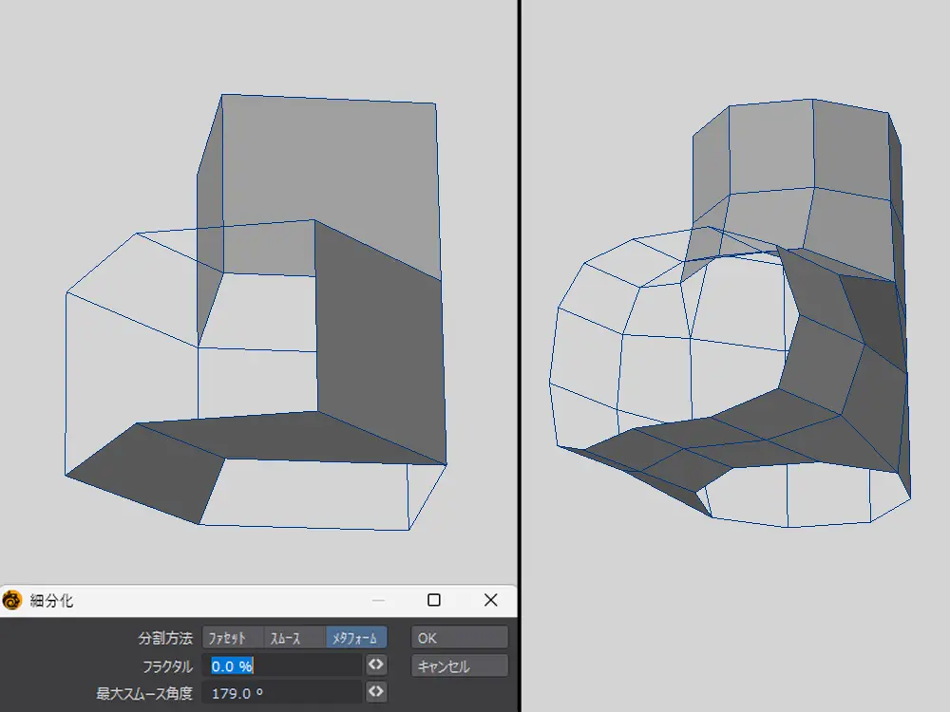
Task: Click the フラクタル slider arrows icon
Action: [376, 665]
